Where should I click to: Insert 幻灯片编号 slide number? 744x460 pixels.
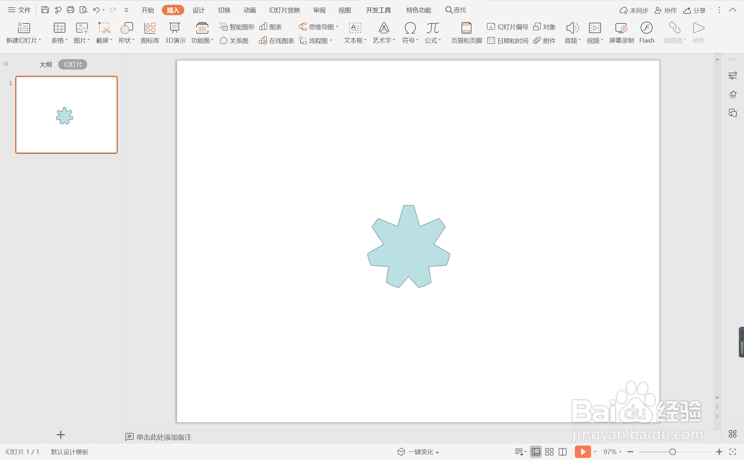tap(507, 27)
